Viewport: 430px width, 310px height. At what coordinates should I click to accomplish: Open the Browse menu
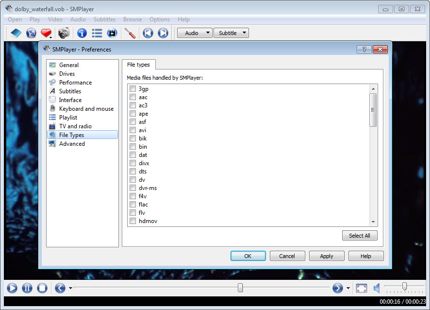coord(132,19)
